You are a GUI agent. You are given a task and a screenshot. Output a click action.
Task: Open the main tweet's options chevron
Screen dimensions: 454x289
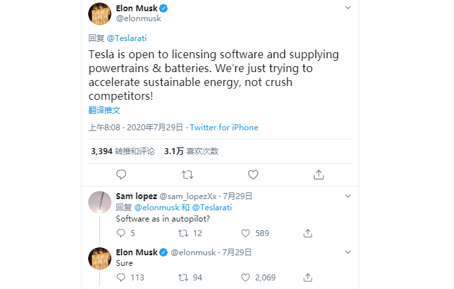348,7
